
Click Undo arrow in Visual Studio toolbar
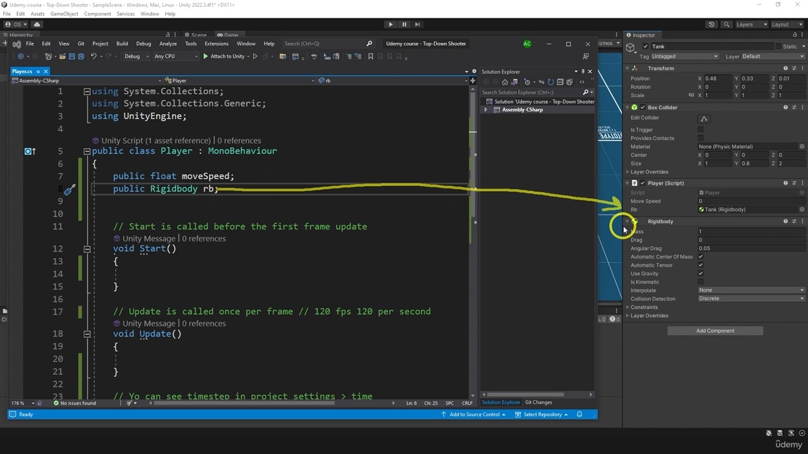click(93, 56)
